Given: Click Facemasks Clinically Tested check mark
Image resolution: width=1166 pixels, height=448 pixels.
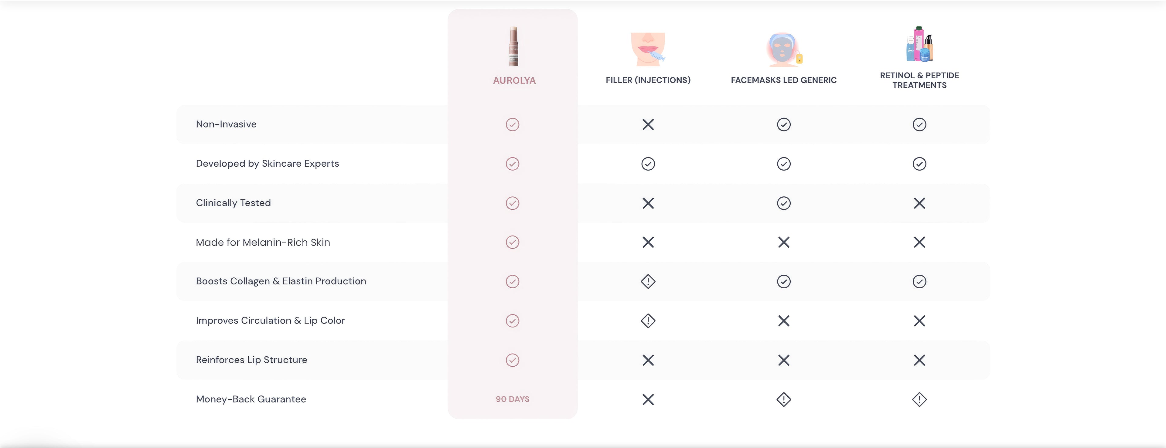Looking at the screenshot, I should pos(783,203).
